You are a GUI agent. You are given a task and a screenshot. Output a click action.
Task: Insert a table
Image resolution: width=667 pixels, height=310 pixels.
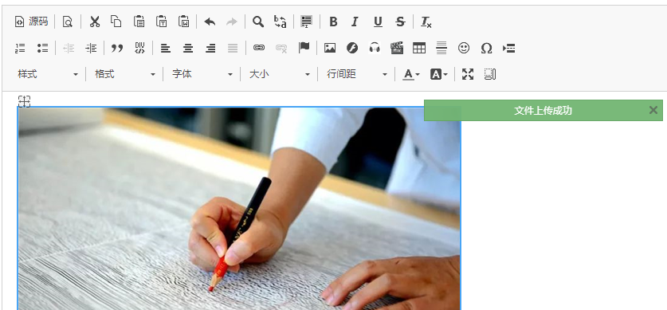click(x=419, y=48)
